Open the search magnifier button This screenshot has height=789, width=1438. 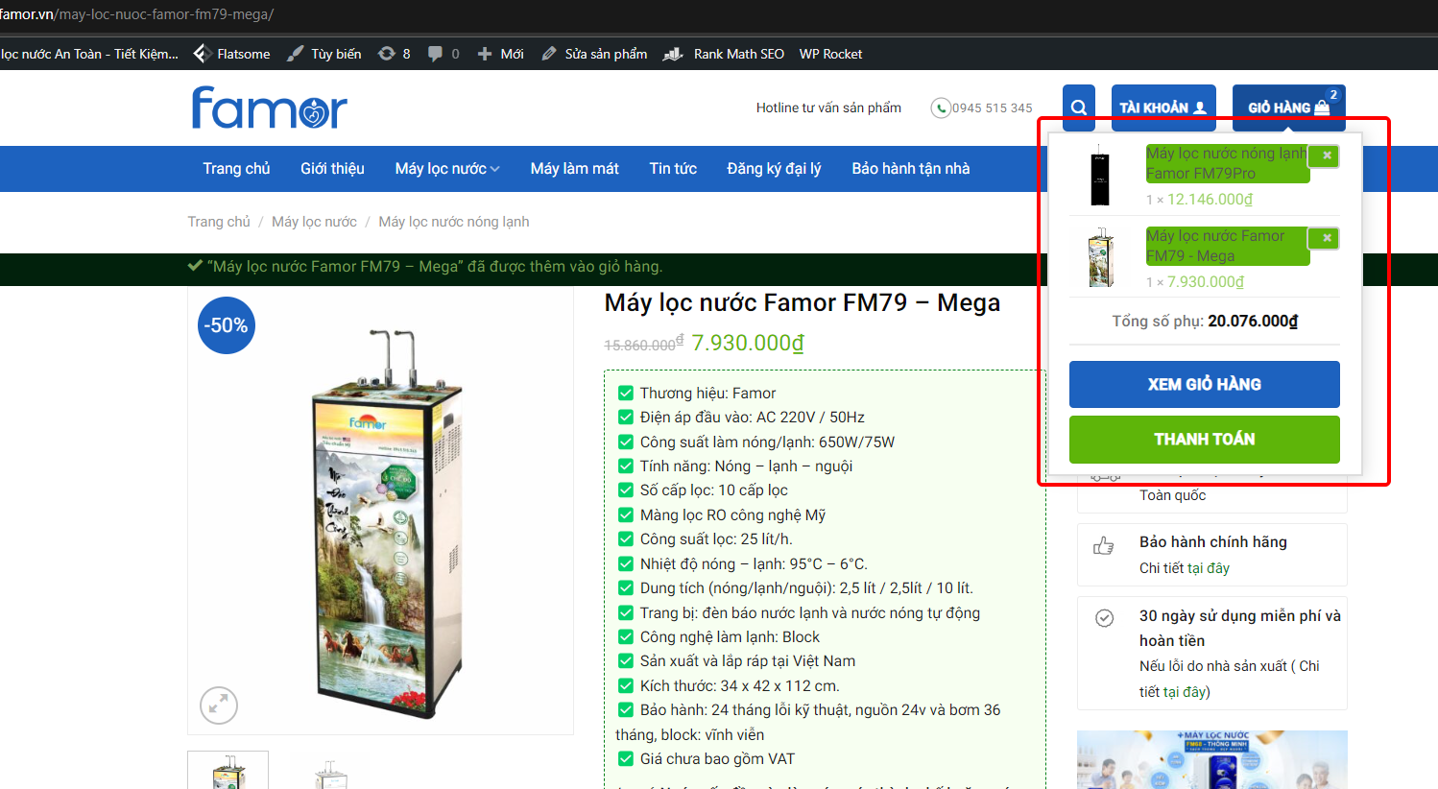pyautogui.click(x=1079, y=108)
